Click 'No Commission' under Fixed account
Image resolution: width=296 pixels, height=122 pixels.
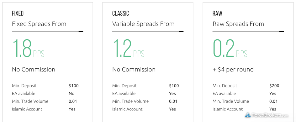[x=34, y=70]
